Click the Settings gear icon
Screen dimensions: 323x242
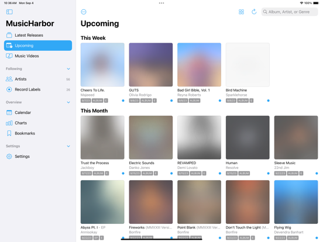point(9,157)
